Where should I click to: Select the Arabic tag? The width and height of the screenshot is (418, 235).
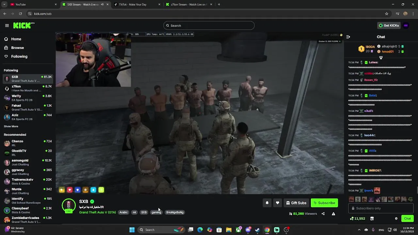[x=123, y=212]
